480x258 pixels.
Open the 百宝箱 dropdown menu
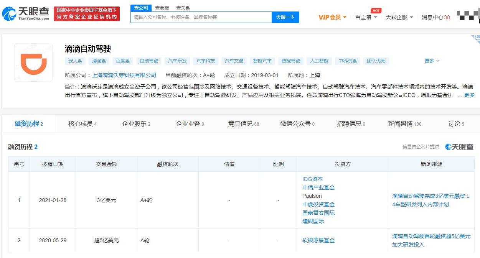pyautogui.click(x=366, y=17)
